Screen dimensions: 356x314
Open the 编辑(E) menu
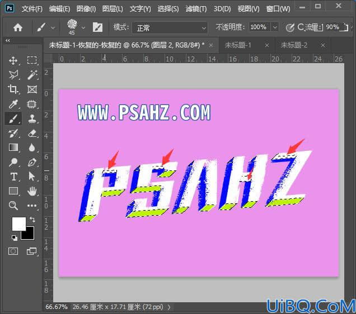[x=59, y=9]
